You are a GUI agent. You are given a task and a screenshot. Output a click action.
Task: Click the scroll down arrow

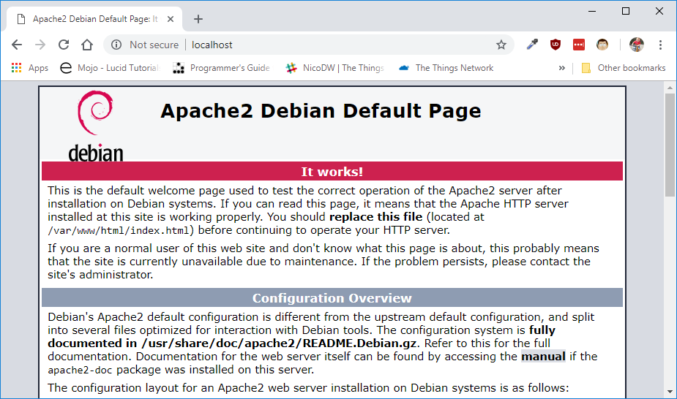[x=670, y=392]
